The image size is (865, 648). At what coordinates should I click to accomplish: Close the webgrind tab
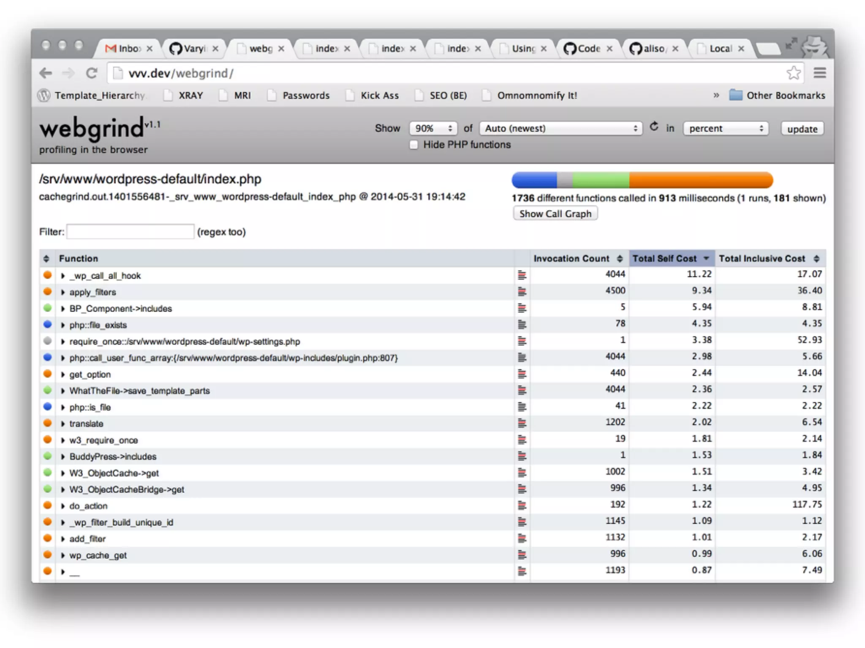[x=281, y=49]
